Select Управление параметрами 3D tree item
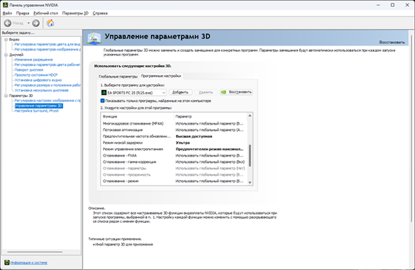This screenshot has width=415, height=270. [x=39, y=106]
